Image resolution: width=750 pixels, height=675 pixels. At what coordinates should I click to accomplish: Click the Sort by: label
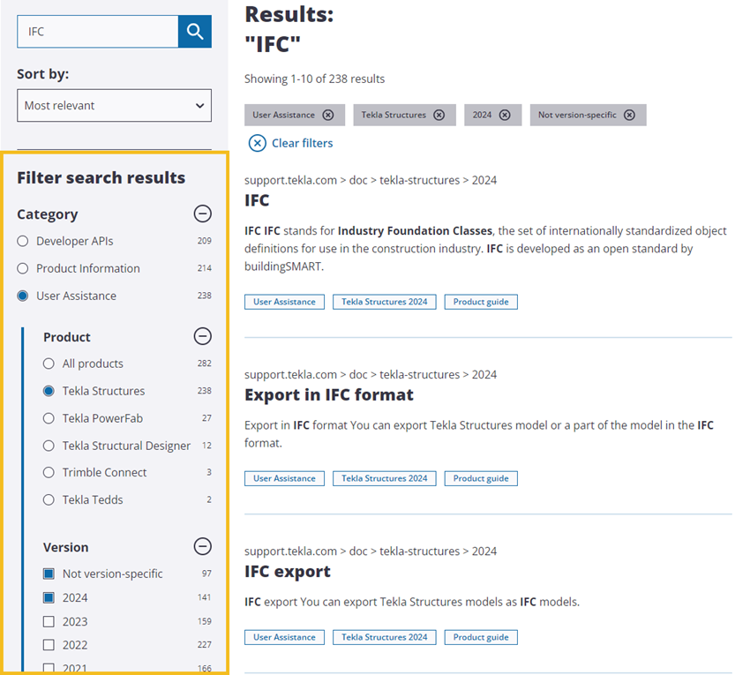coord(43,74)
